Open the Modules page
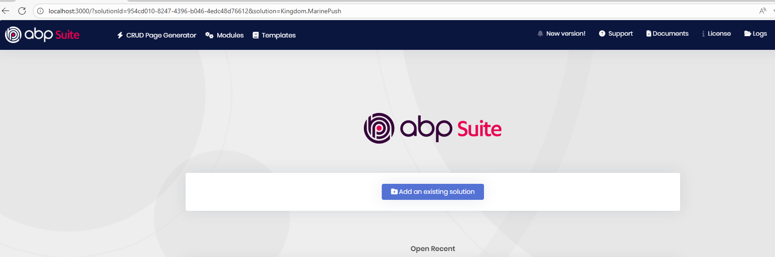 point(225,35)
